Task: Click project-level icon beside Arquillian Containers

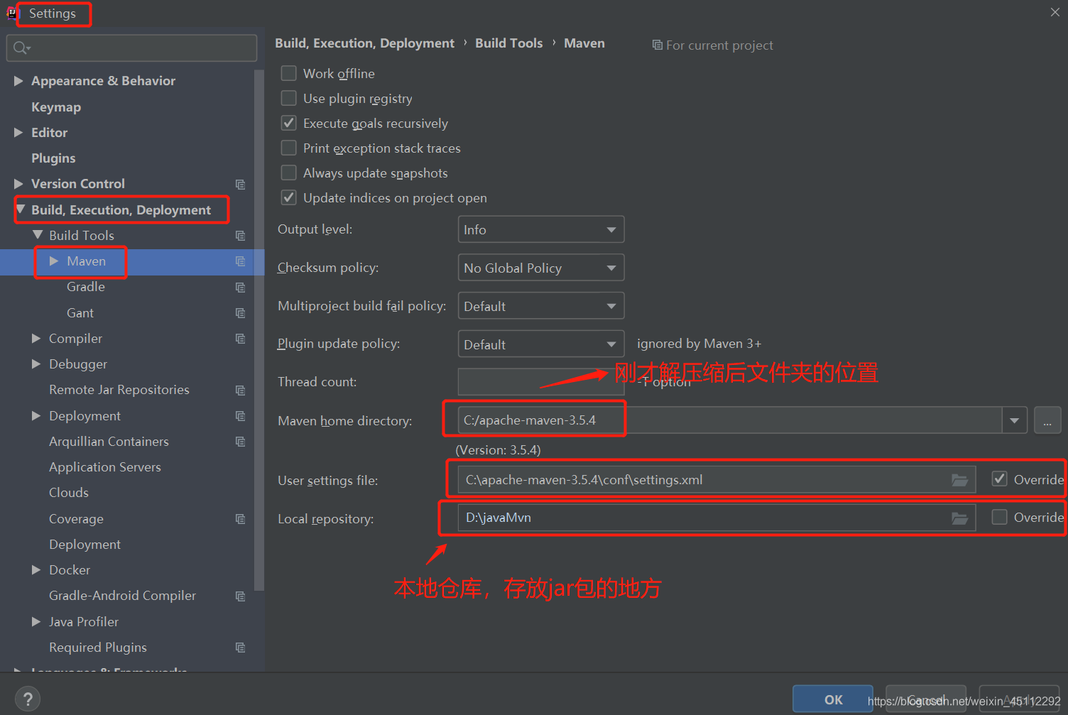Action: tap(241, 442)
